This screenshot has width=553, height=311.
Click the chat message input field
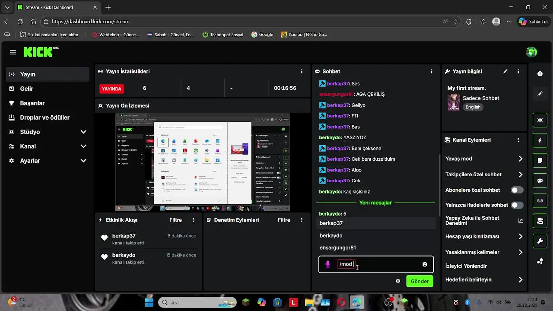point(376,264)
